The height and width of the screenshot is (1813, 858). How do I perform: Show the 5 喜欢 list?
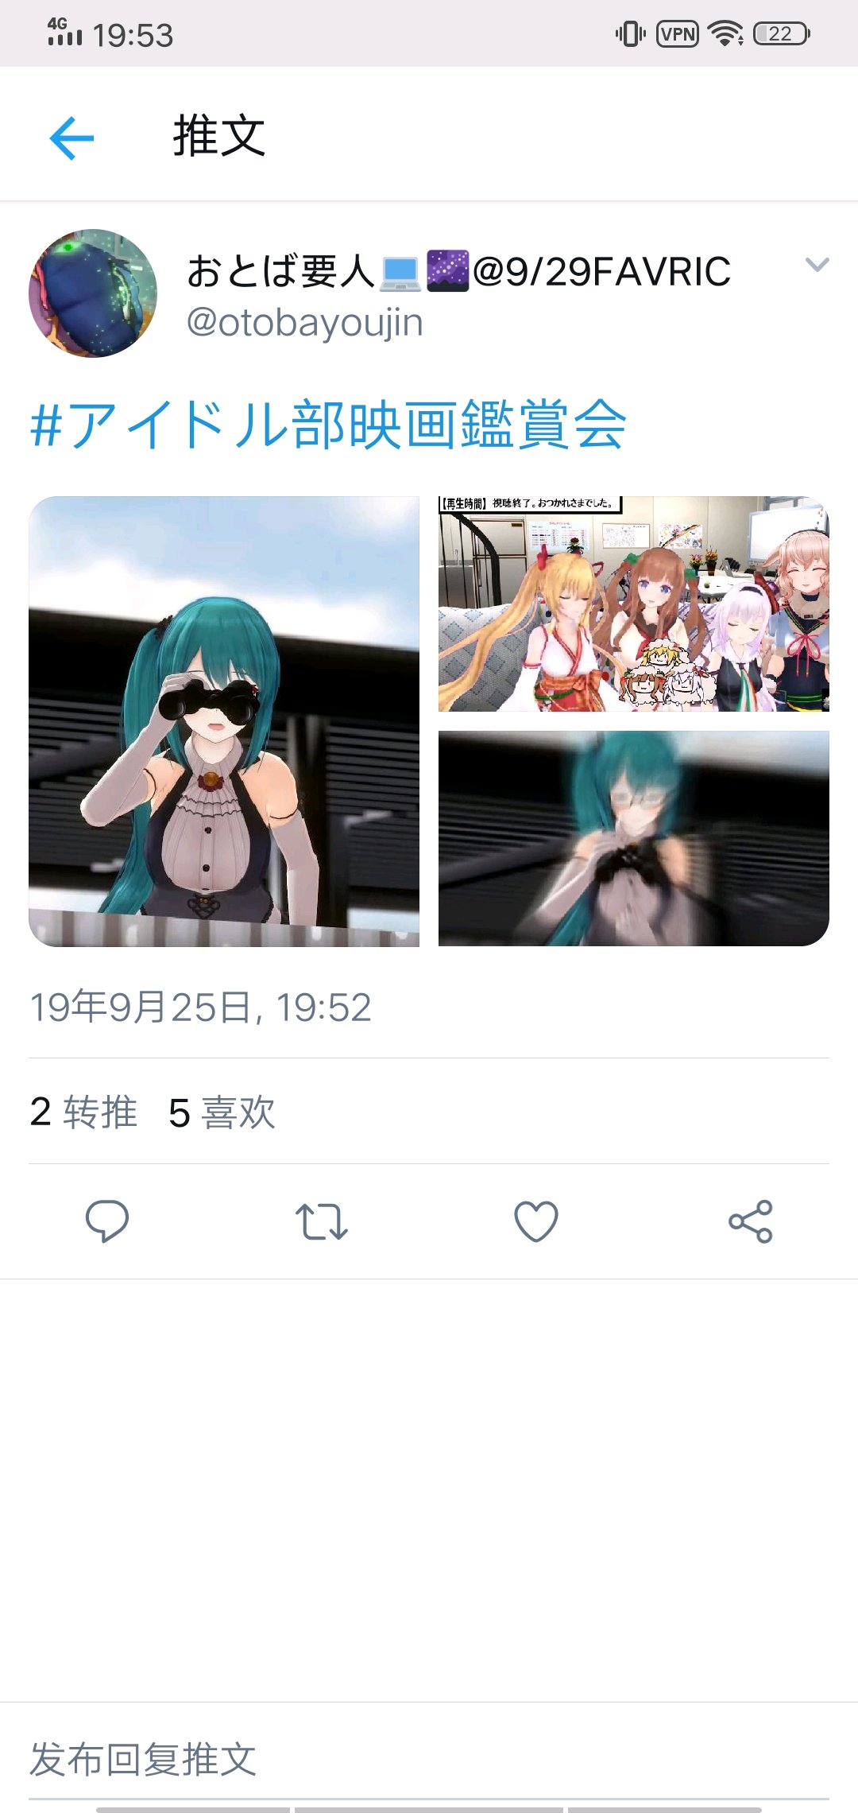[222, 1112]
